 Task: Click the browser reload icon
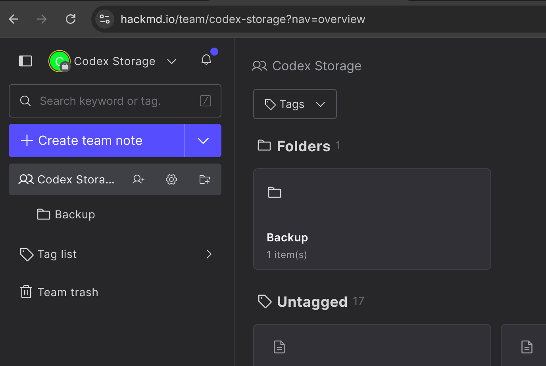(x=71, y=19)
